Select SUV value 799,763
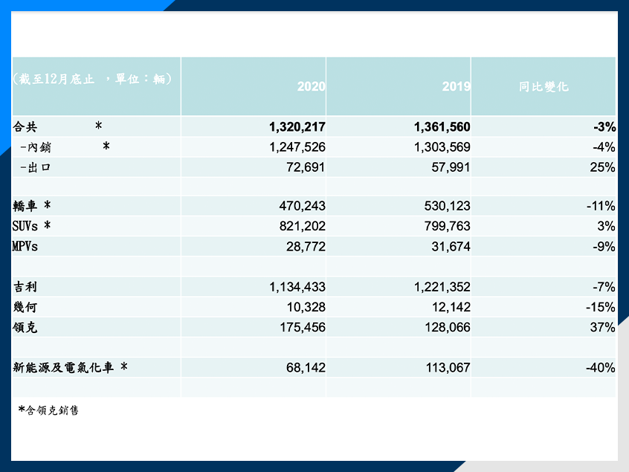Image resolution: width=629 pixels, height=472 pixels. tap(448, 226)
